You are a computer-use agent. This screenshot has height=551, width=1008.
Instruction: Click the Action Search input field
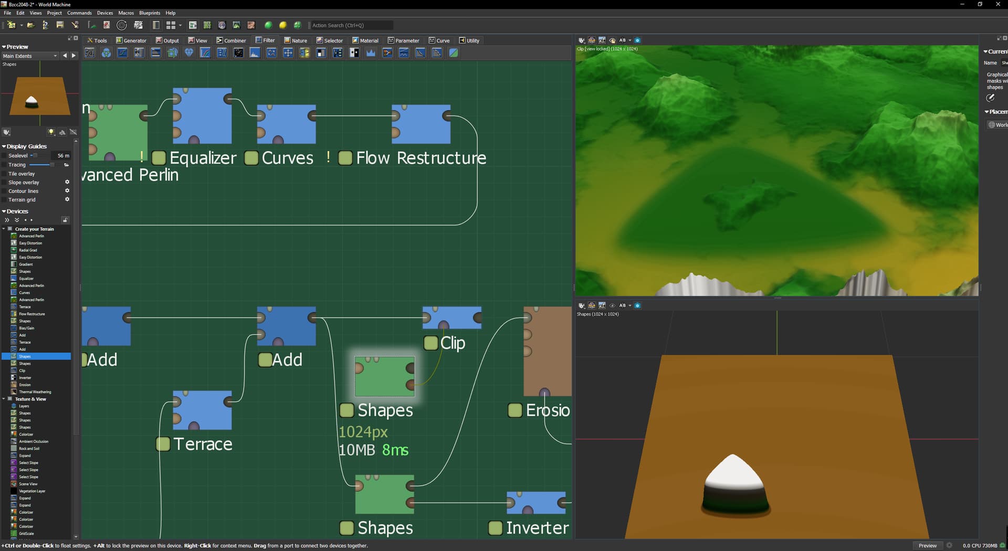pyautogui.click(x=350, y=25)
